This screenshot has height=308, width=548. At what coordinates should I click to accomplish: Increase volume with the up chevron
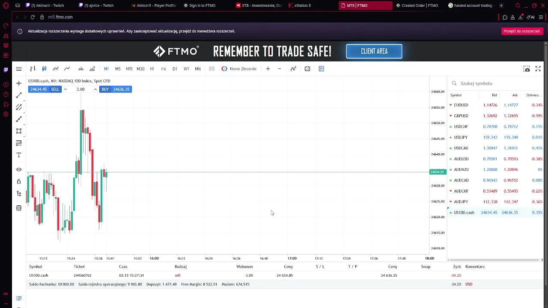point(95,89)
